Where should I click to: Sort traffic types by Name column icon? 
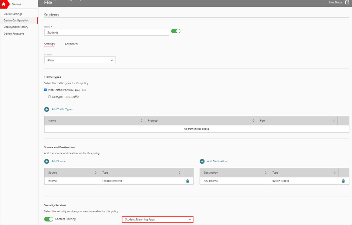(x=141, y=120)
